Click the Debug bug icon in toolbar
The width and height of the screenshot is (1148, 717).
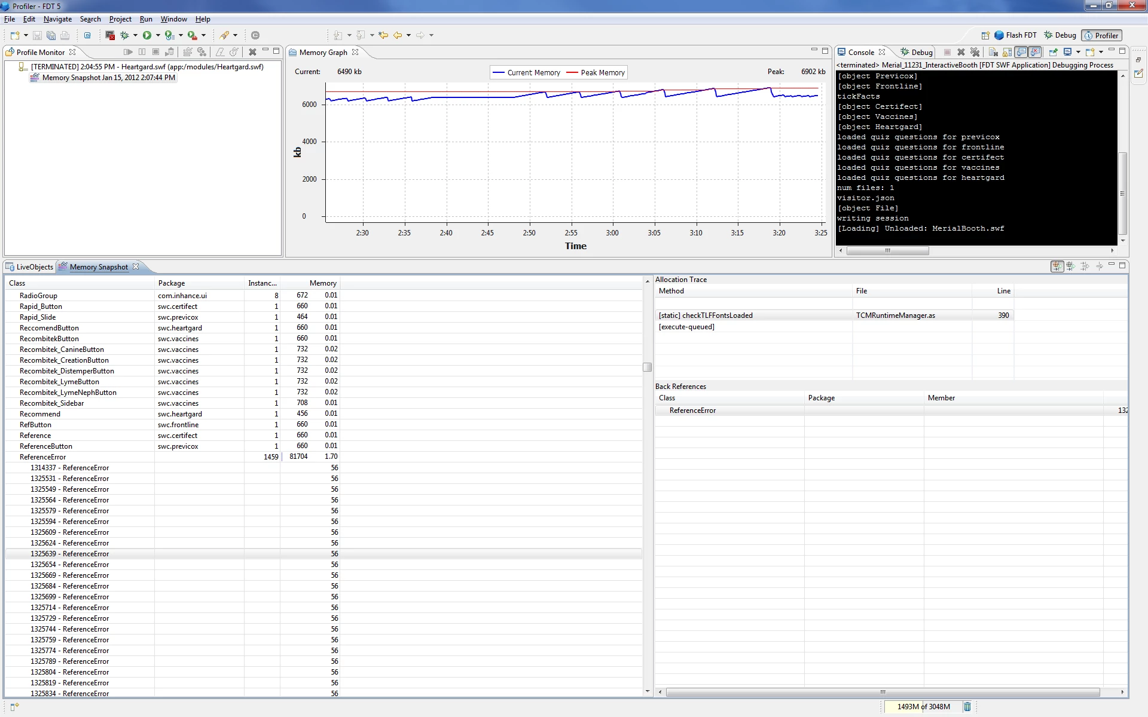[x=124, y=35]
